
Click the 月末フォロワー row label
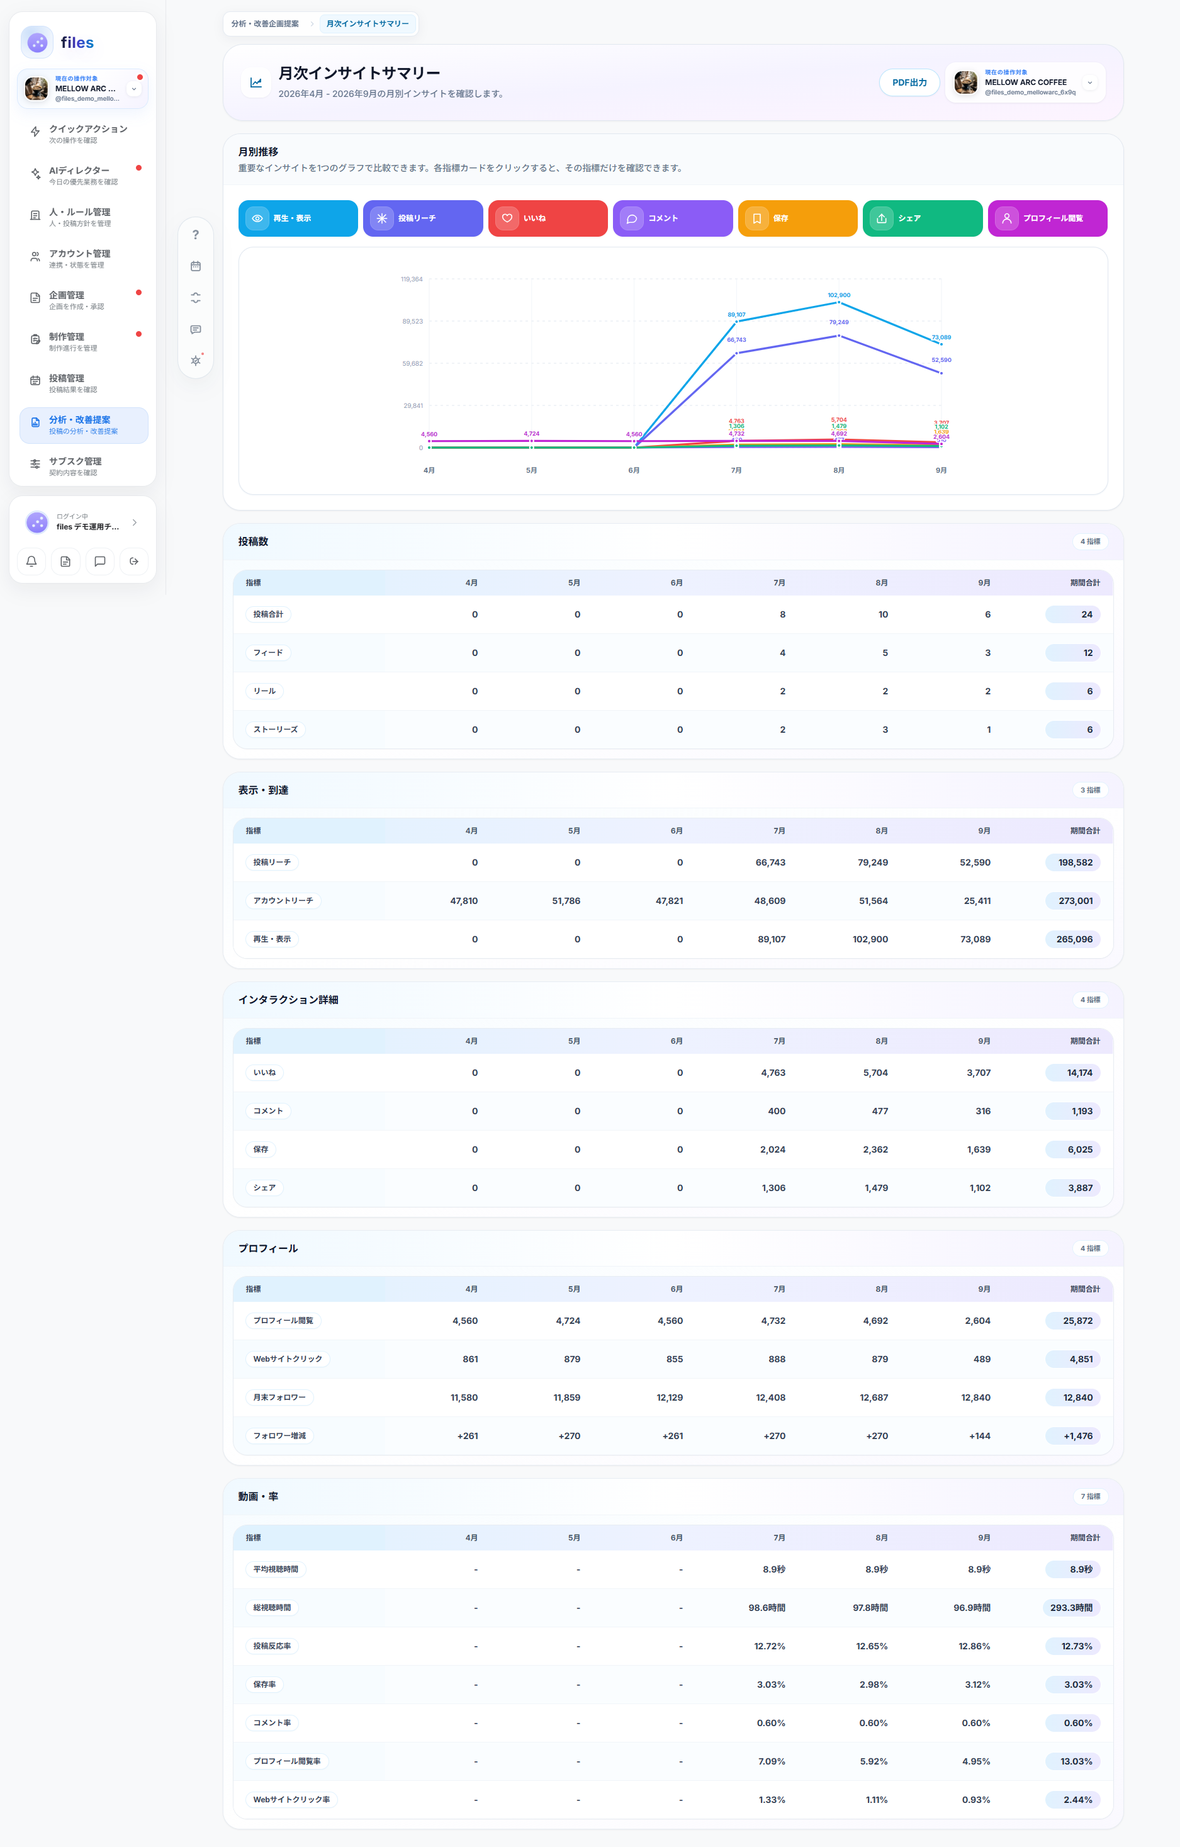coord(280,1398)
